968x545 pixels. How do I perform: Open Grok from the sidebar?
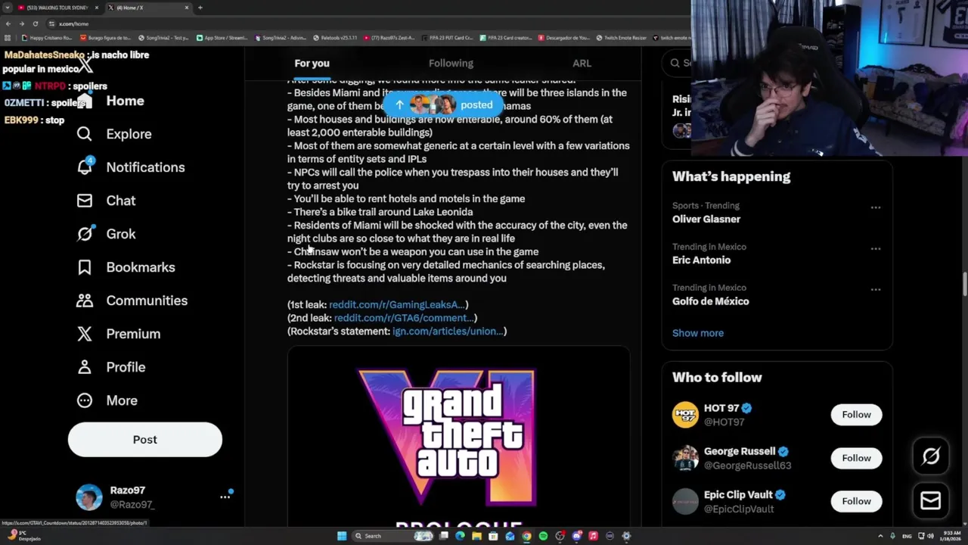coord(107,234)
